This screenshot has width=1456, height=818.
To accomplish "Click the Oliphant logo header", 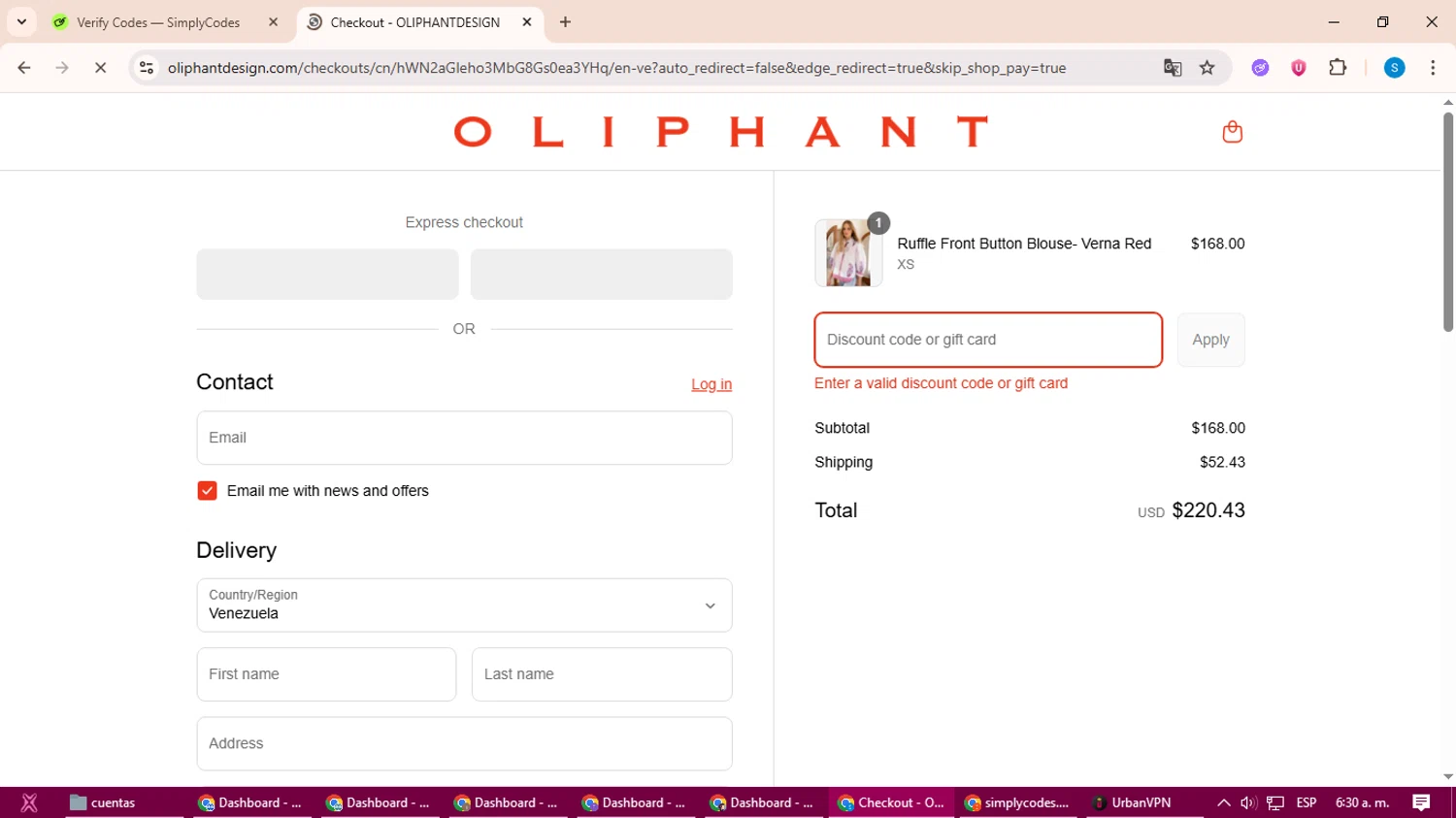I will (720, 132).
